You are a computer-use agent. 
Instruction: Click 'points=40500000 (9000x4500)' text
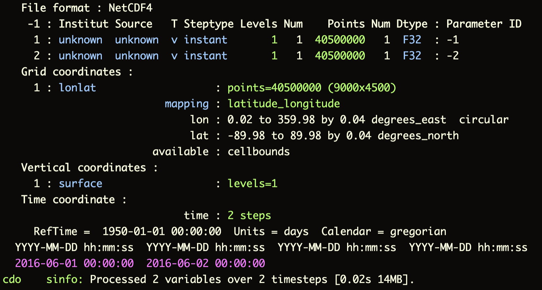312,88
